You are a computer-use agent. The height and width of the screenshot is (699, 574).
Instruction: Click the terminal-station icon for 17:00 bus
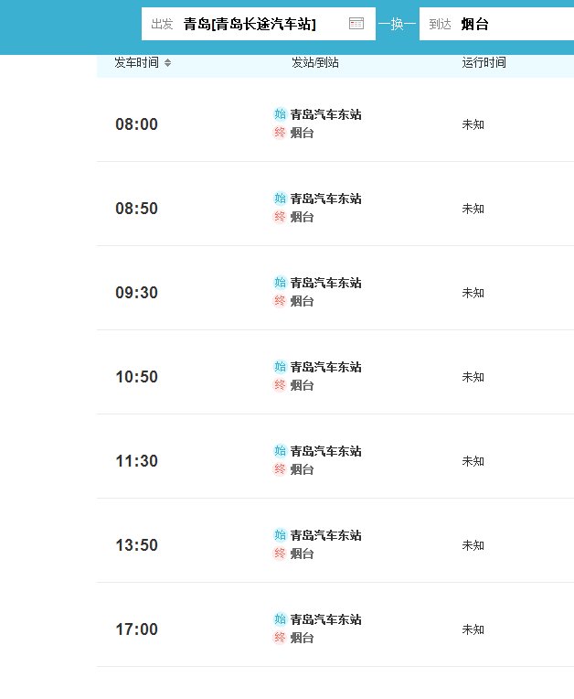(280, 638)
